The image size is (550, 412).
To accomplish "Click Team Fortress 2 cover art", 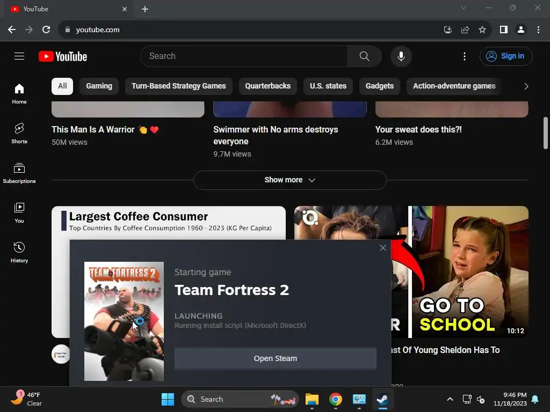I will (124, 321).
